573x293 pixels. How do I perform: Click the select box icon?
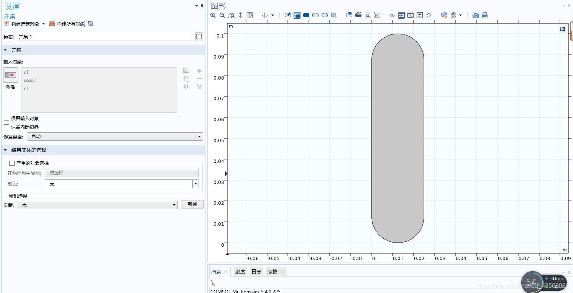pyautogui.click(x=349, y=15)
